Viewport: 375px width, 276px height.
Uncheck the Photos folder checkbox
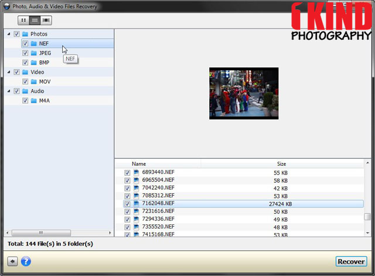[x=16, y=34]
